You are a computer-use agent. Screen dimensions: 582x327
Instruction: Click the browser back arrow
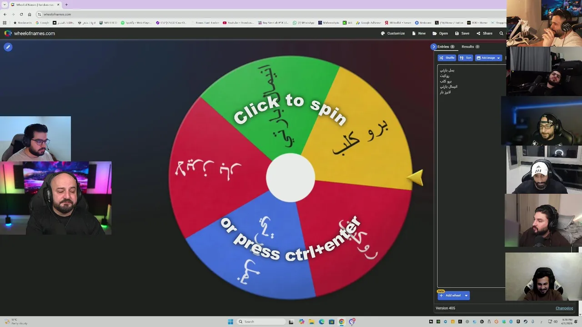[5, 14]
